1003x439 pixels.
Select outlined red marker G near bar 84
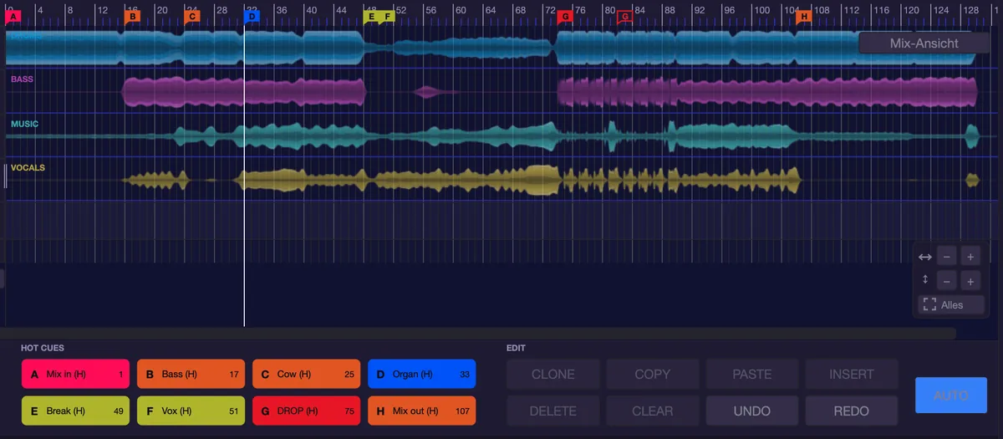(x=624, y=16)
